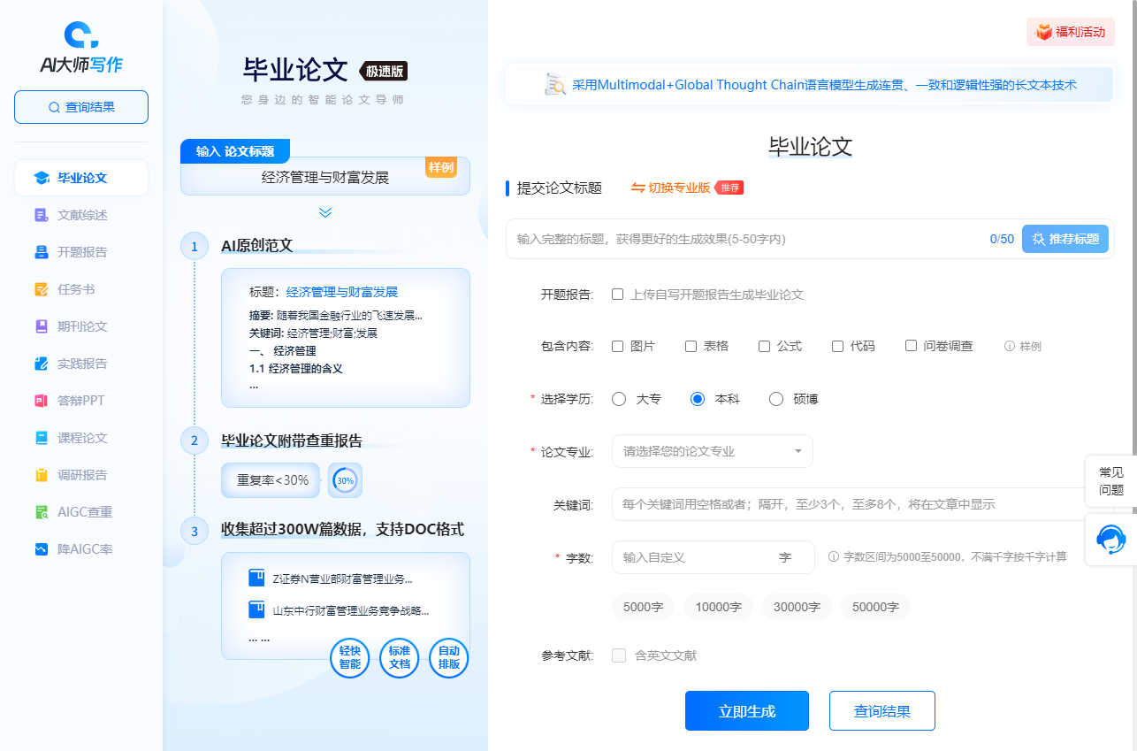Click the 答辩PPT icon in sidebar

pyautogui.click(x=41, y=401)
